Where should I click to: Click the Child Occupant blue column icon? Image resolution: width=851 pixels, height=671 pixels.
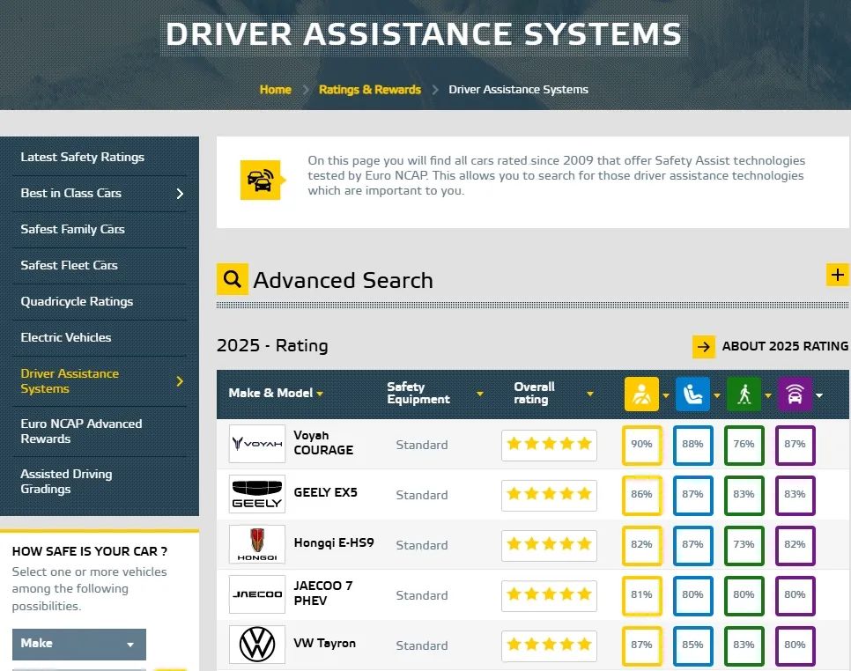coord(692,394)
